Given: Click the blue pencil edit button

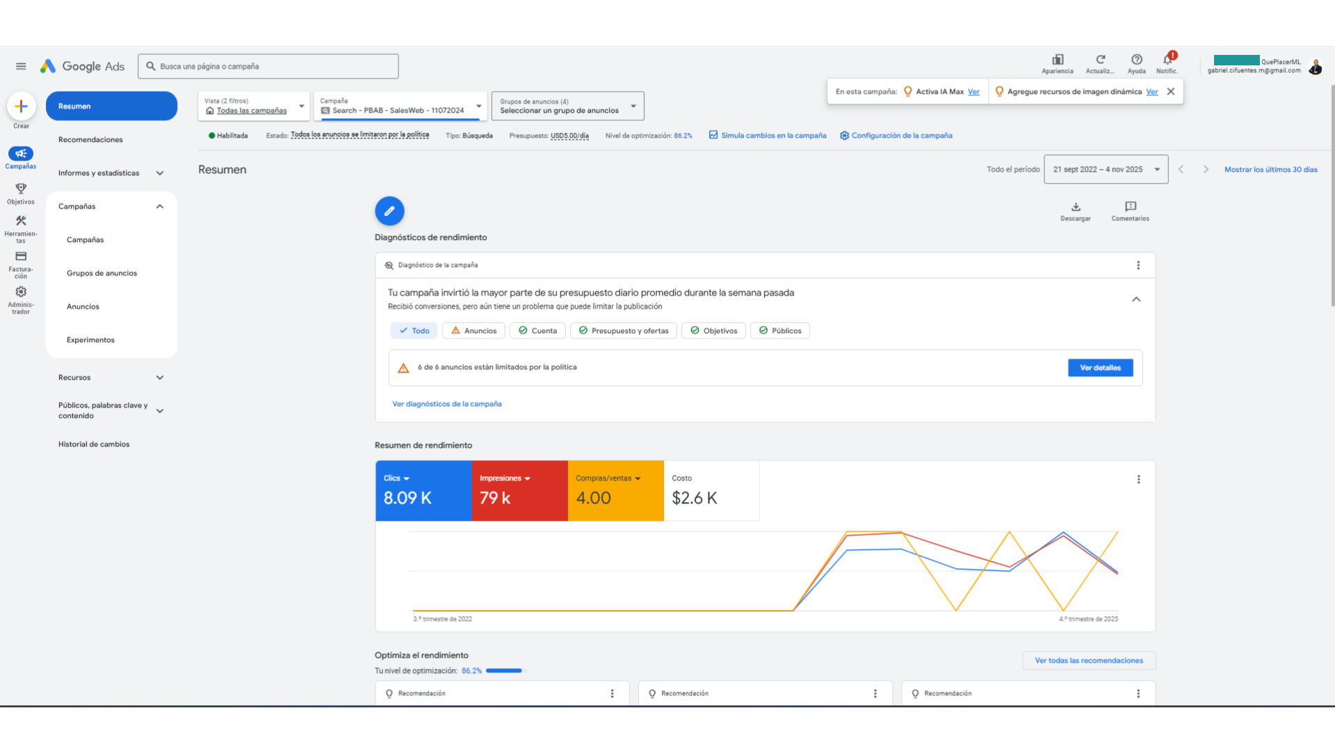Looking at the screenshot, I should point(389,211).
